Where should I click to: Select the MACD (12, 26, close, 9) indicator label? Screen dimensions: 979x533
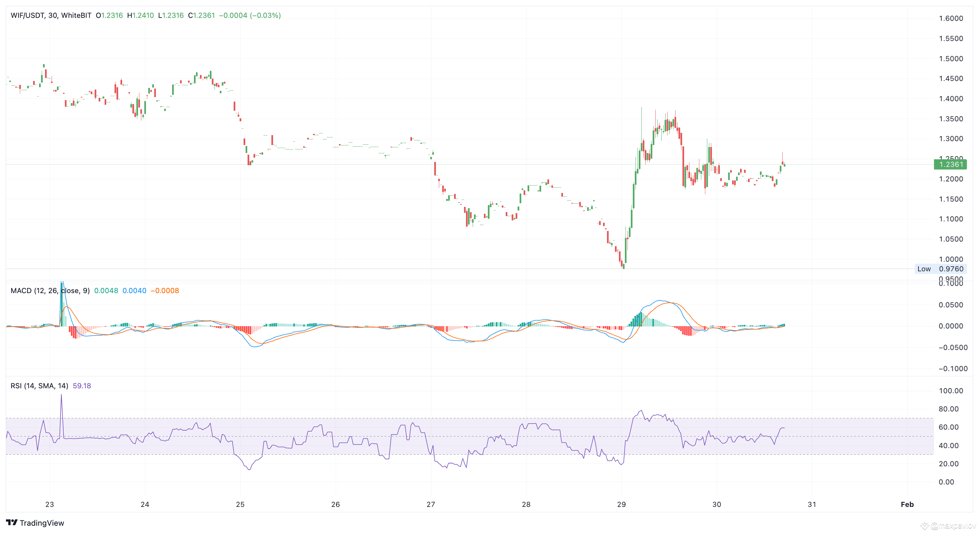[50, 290]
